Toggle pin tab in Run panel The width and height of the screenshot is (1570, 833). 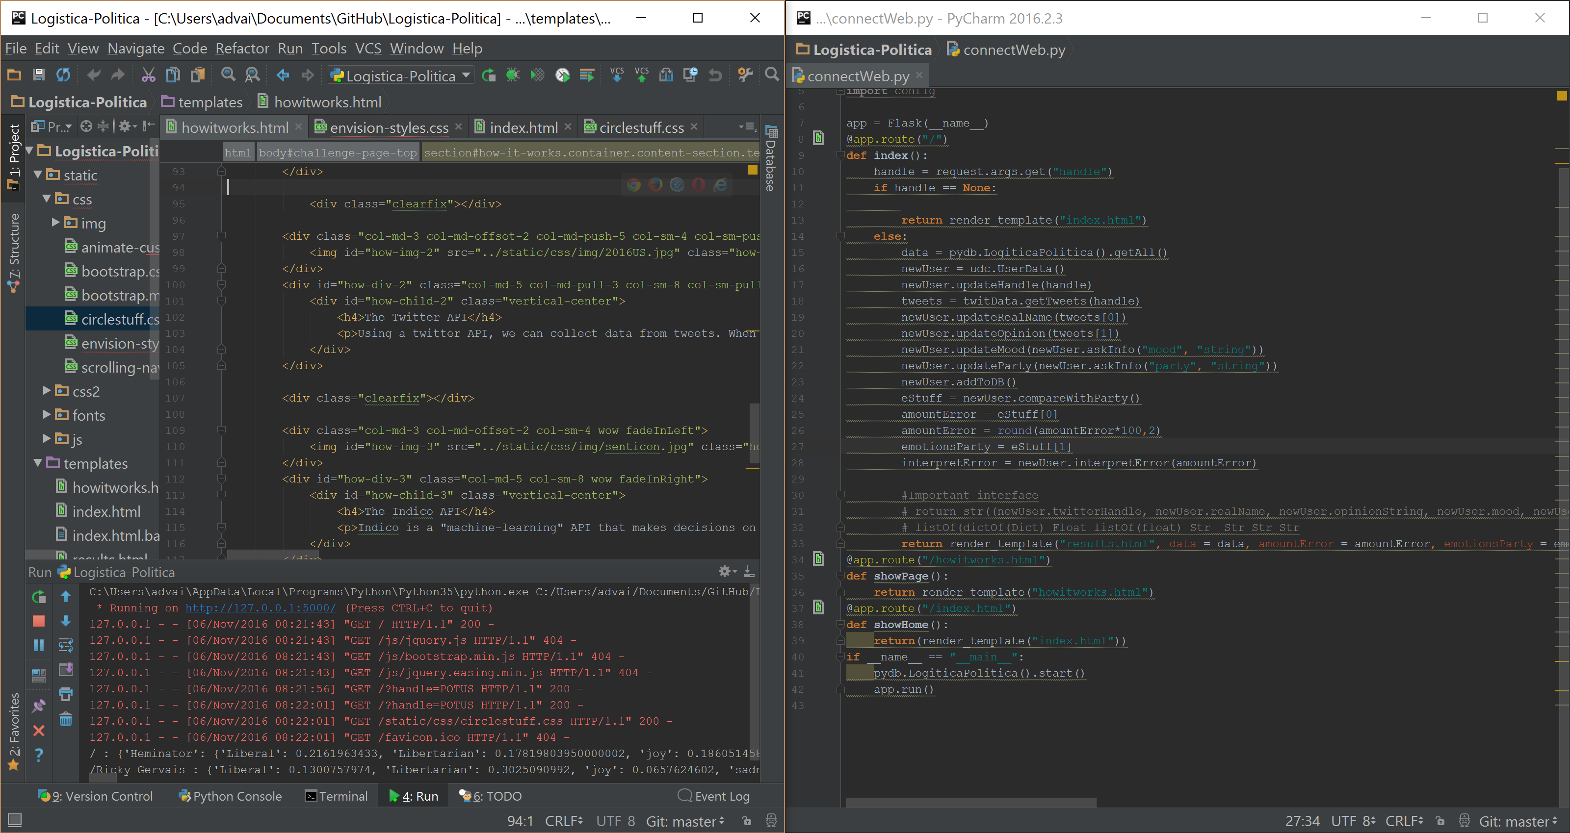pos(38,706)
